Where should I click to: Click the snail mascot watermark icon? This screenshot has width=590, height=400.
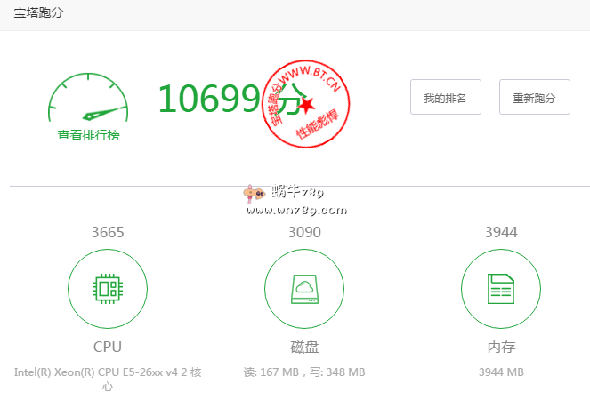coord(255,193)
